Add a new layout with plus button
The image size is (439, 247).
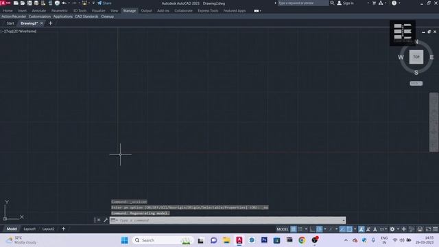point(64,228)
